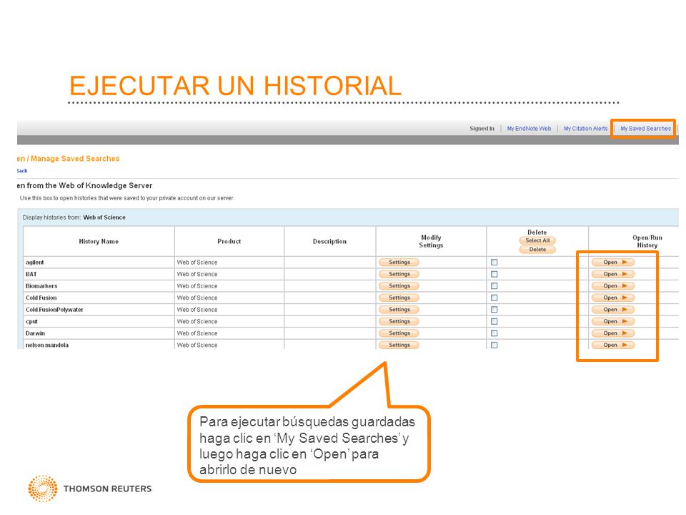Run the agilent history with Open
This screenshot has height=515, width=686.
coord(613,263)
